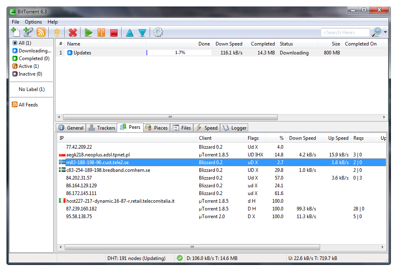Click the Add Torrent toolbar icon
399x273 pixels.
[x=15, y=32]
